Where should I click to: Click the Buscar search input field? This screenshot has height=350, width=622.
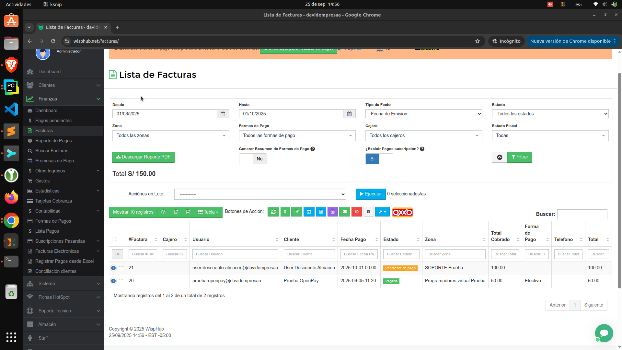click(582, 214)
